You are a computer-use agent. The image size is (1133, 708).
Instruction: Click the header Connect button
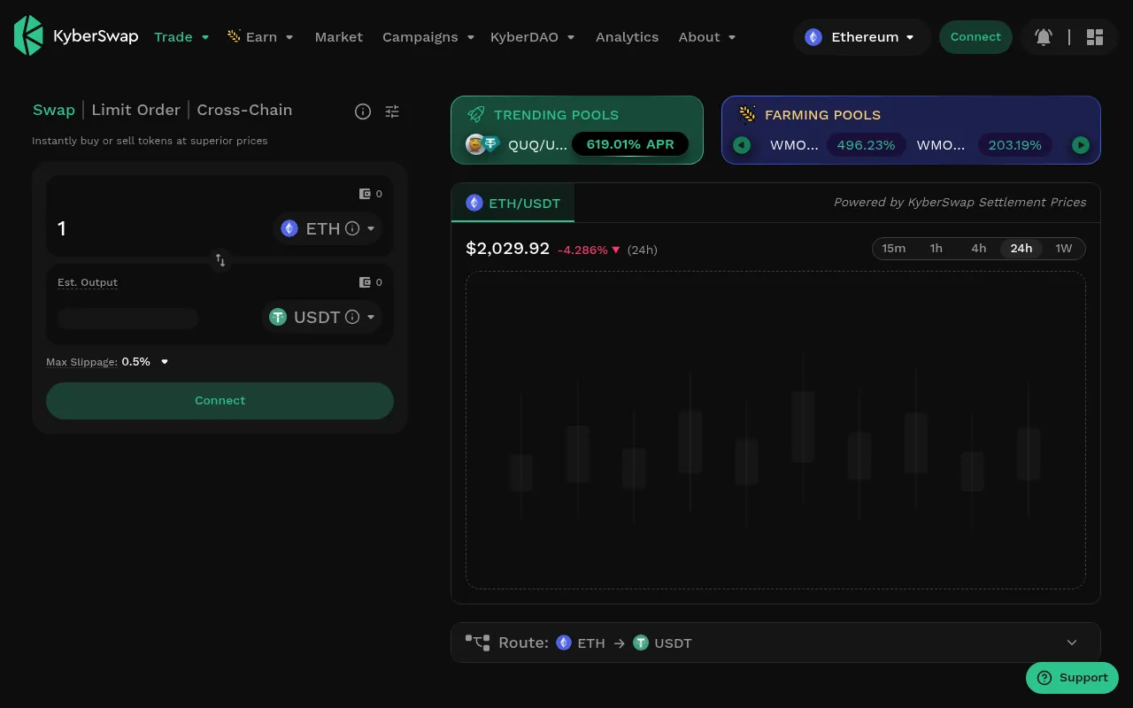coord(975,37)
